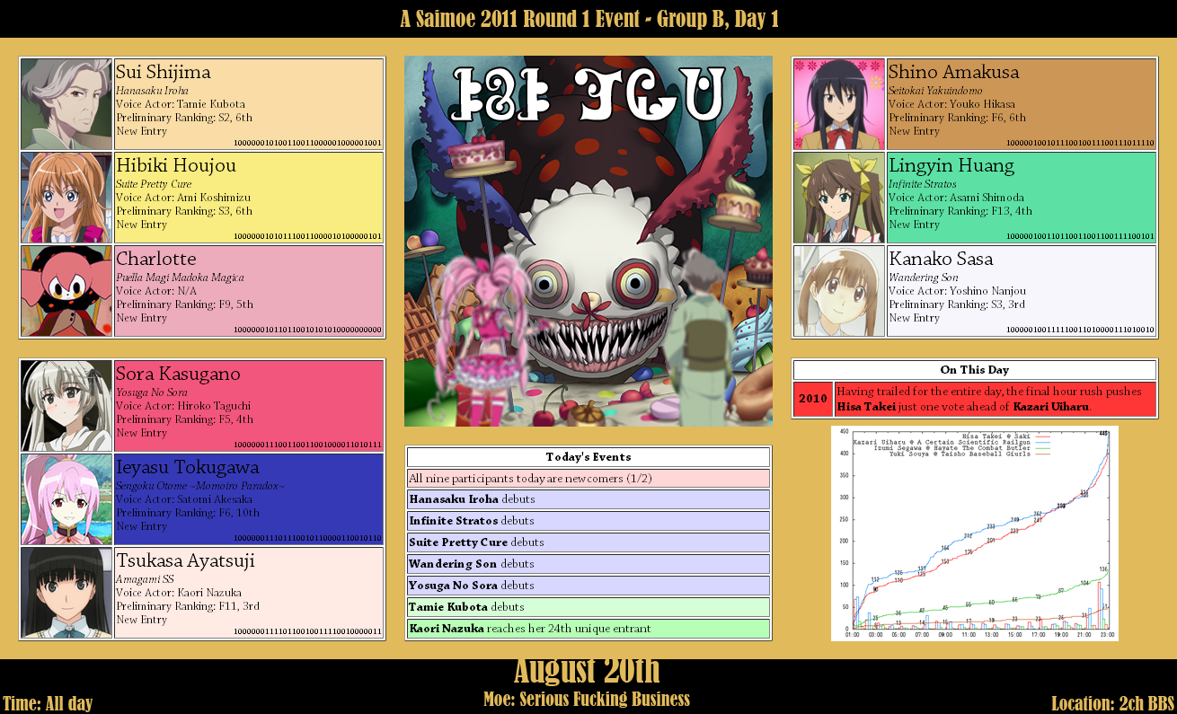Click the 'Today's Events' header
Screen dimensions: 1177x714
588,457
